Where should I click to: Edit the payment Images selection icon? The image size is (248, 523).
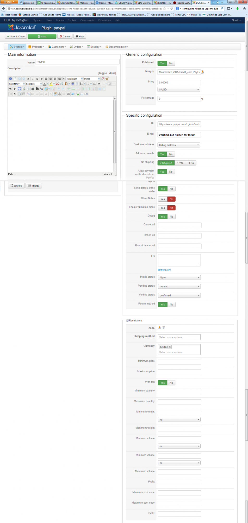202,72
